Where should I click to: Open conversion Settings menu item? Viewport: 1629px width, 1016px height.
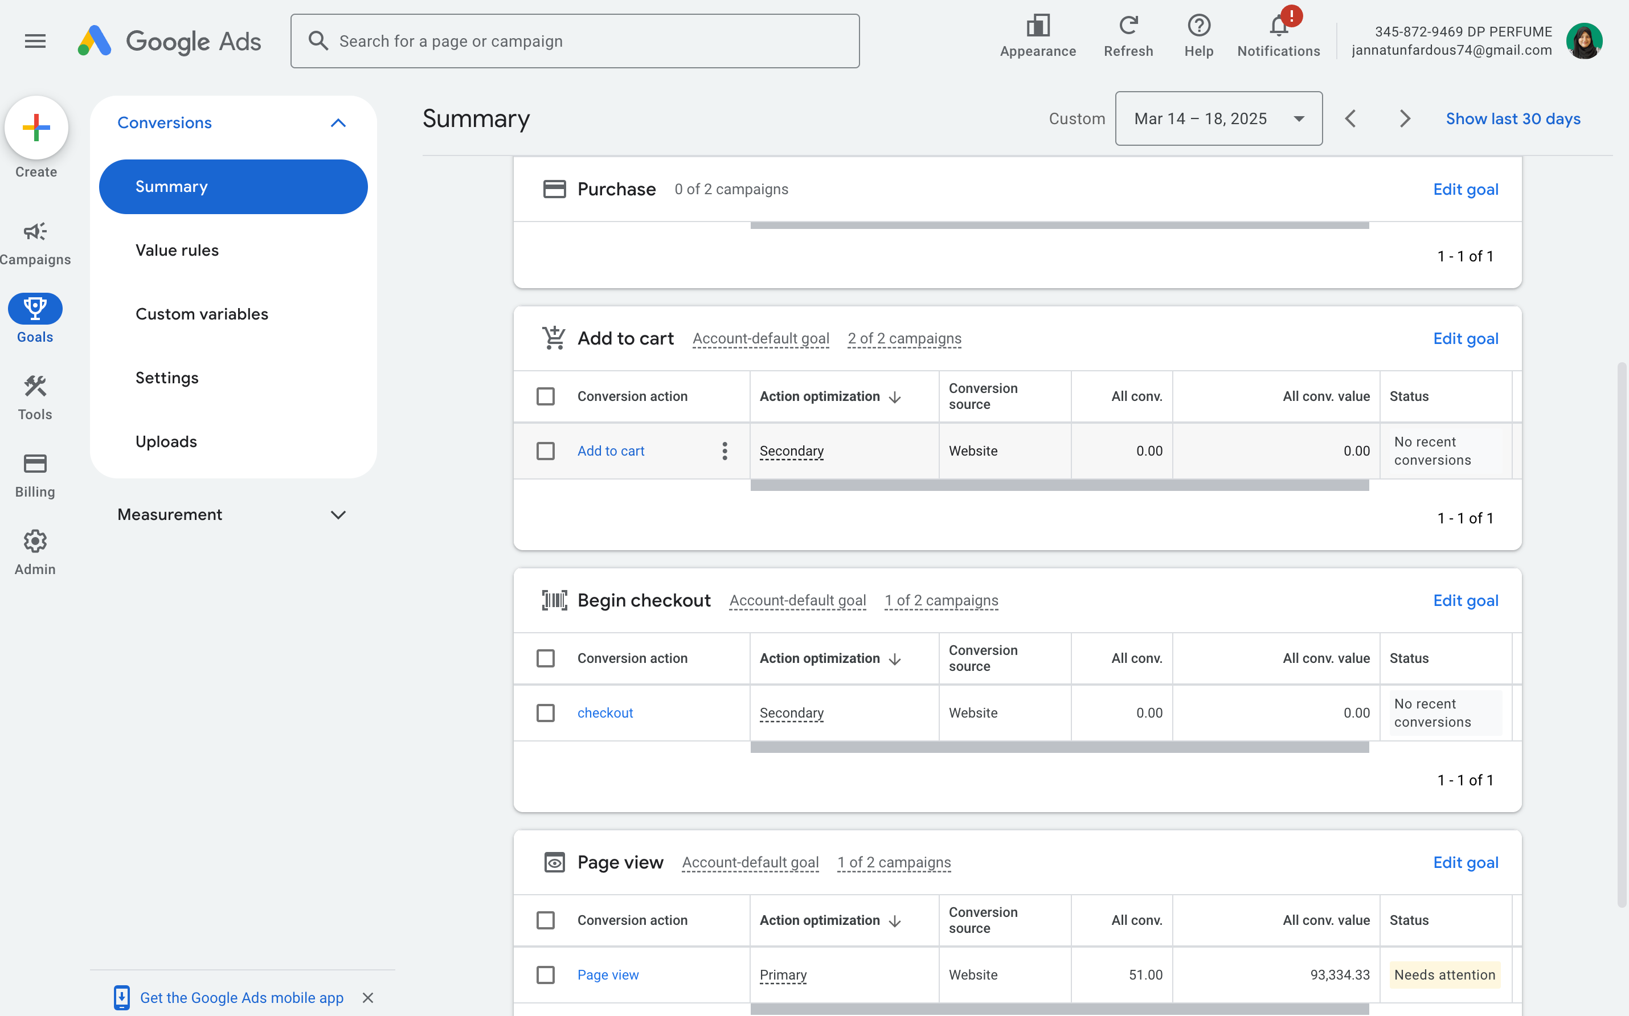point(167,378)
